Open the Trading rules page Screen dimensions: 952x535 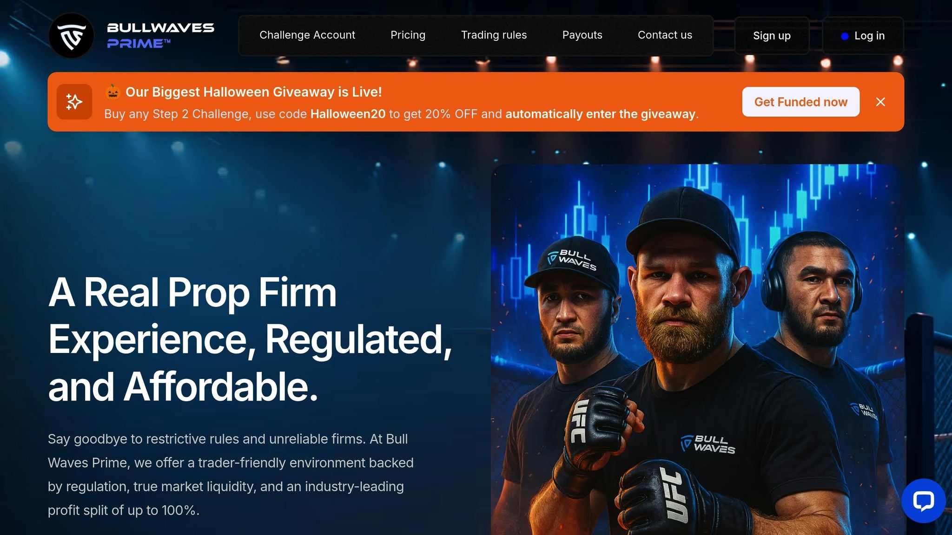pyautogui.click(x=494, y=35)
